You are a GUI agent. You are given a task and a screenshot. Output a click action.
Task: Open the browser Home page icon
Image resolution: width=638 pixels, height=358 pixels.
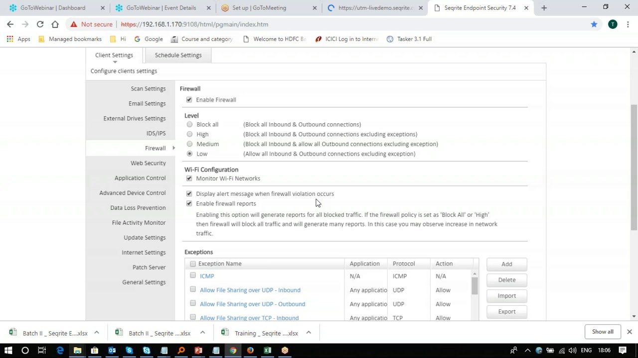pyautogui.click(x=55, y=24)
